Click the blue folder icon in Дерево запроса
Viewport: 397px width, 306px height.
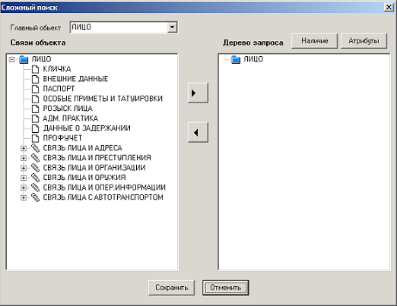click(236, 59)
